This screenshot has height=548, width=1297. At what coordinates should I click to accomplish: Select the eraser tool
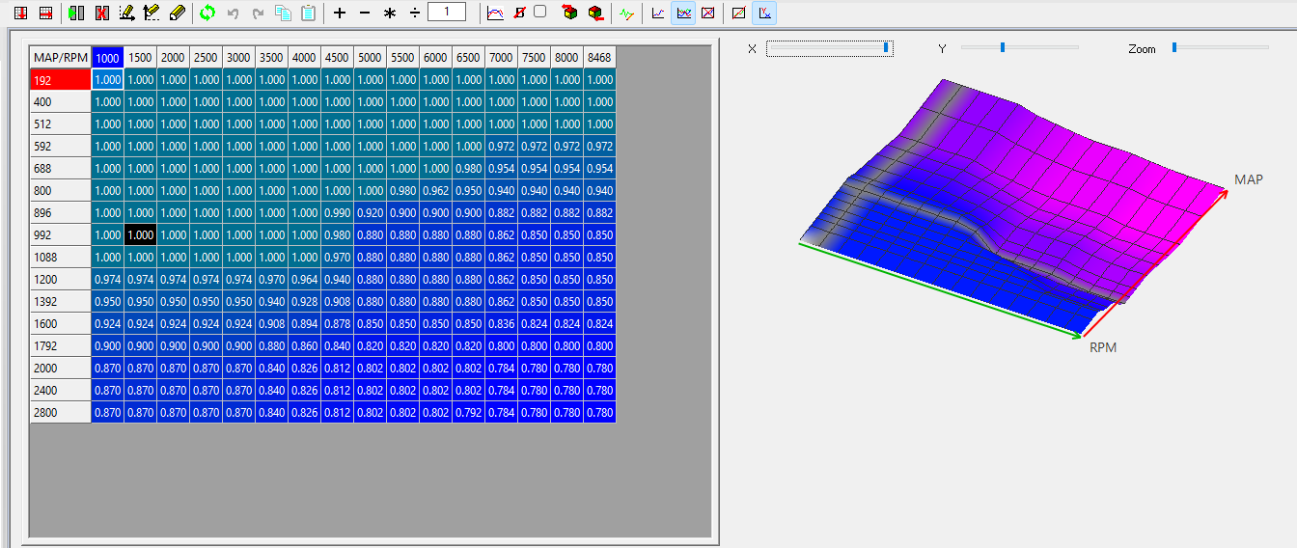click(x=176, y=14)
